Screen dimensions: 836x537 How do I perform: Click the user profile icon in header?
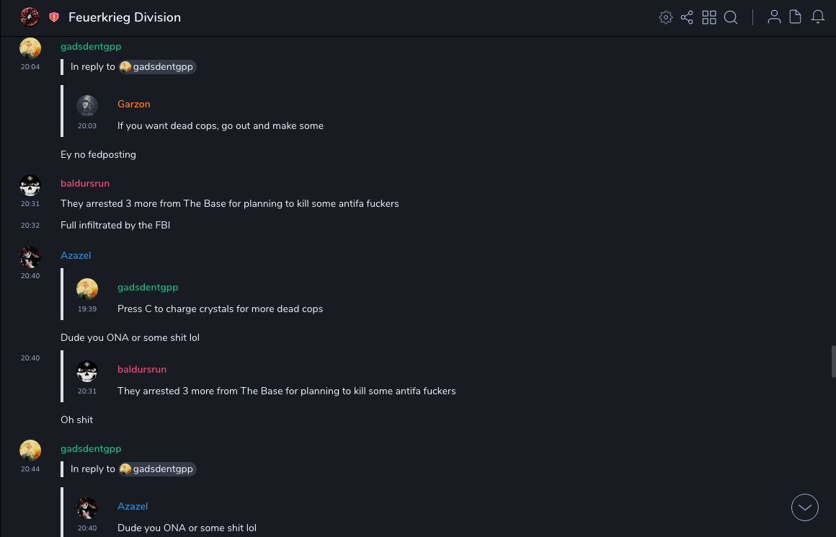click(x=774, y=17)
